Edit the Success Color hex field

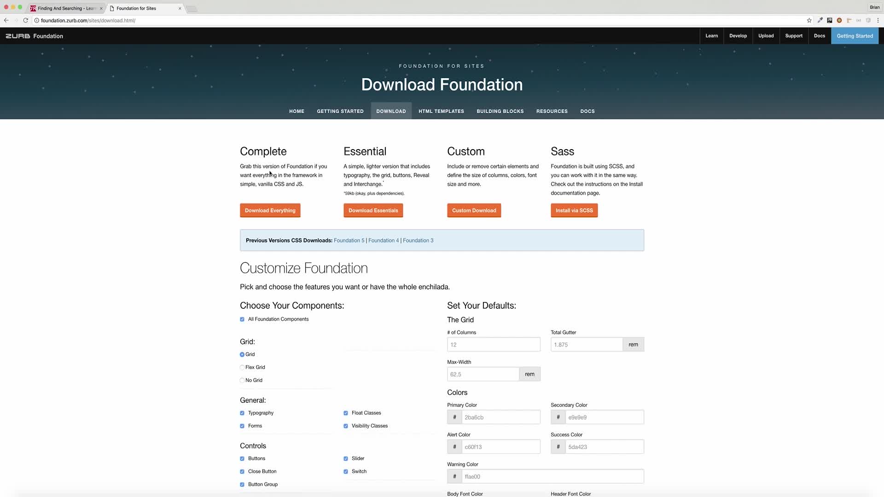pyautogui.click(x=605, y=447)
